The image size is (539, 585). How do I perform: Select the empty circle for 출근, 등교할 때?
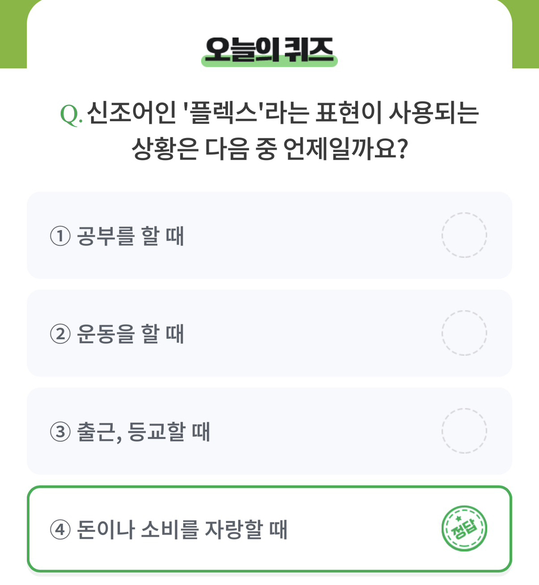pos(464,431)
